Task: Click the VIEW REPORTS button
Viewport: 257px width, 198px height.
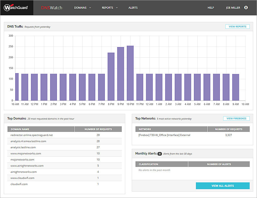Action: [x=237, y=26]
